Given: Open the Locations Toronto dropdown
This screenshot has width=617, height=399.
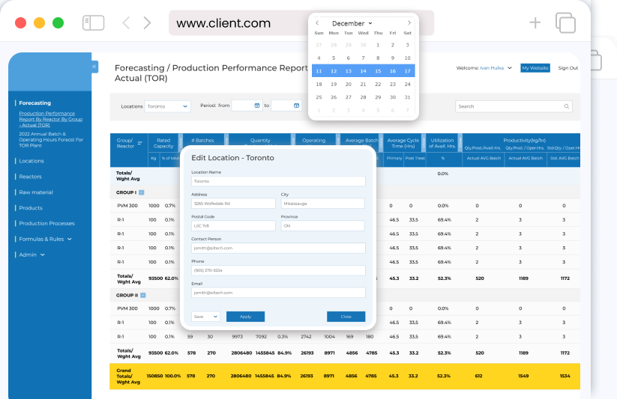Looking at the screenshot, I should [168, 106].
